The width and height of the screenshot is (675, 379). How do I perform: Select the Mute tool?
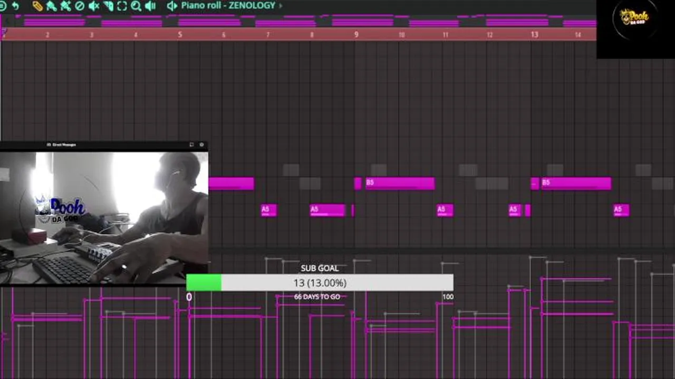point(94,6)
